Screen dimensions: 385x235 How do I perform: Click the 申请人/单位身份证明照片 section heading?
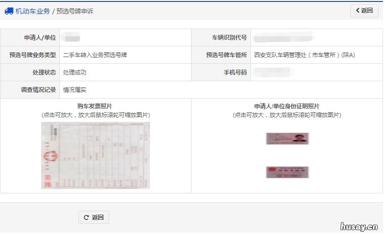click(x=287, y=106)
